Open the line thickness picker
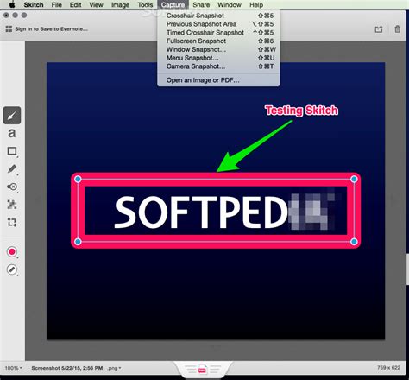The width and height of the screenshot is (409, 380). (x=12, y=269)
